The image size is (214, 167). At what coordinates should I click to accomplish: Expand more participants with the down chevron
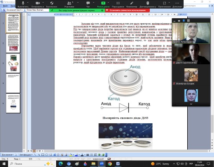tap(191, 104)
